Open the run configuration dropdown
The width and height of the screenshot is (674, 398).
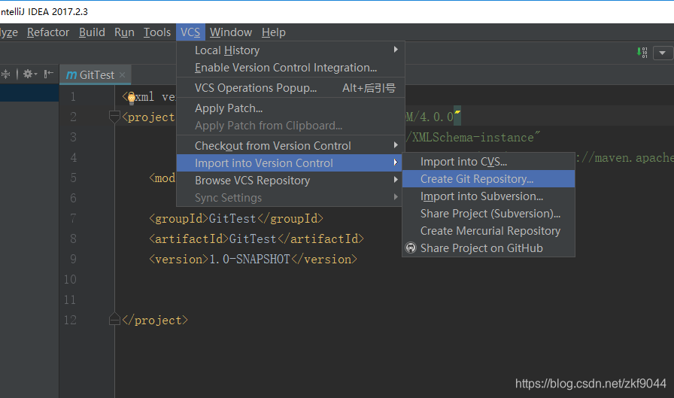coord(663,53)
